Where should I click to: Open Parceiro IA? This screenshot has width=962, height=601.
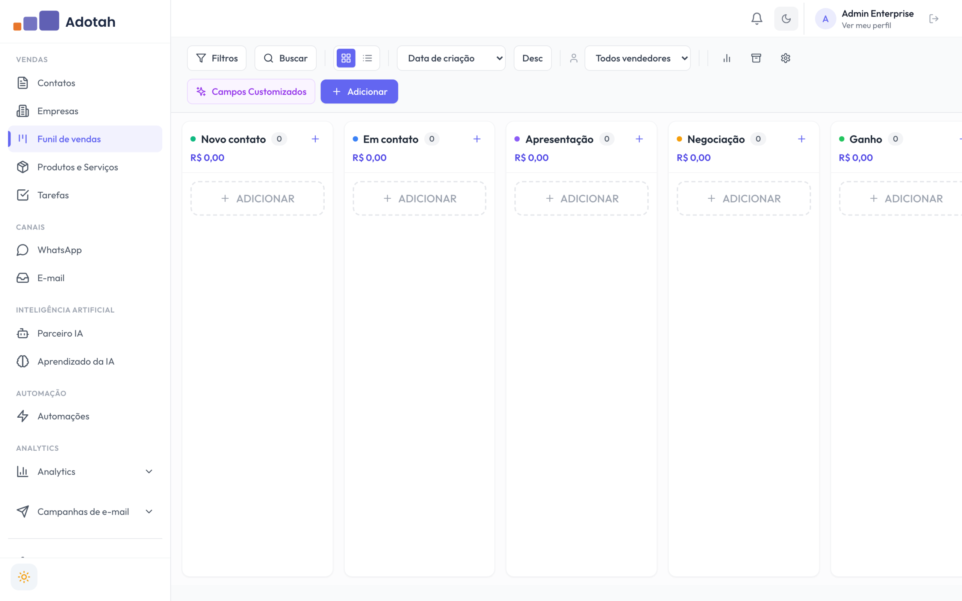85,334
